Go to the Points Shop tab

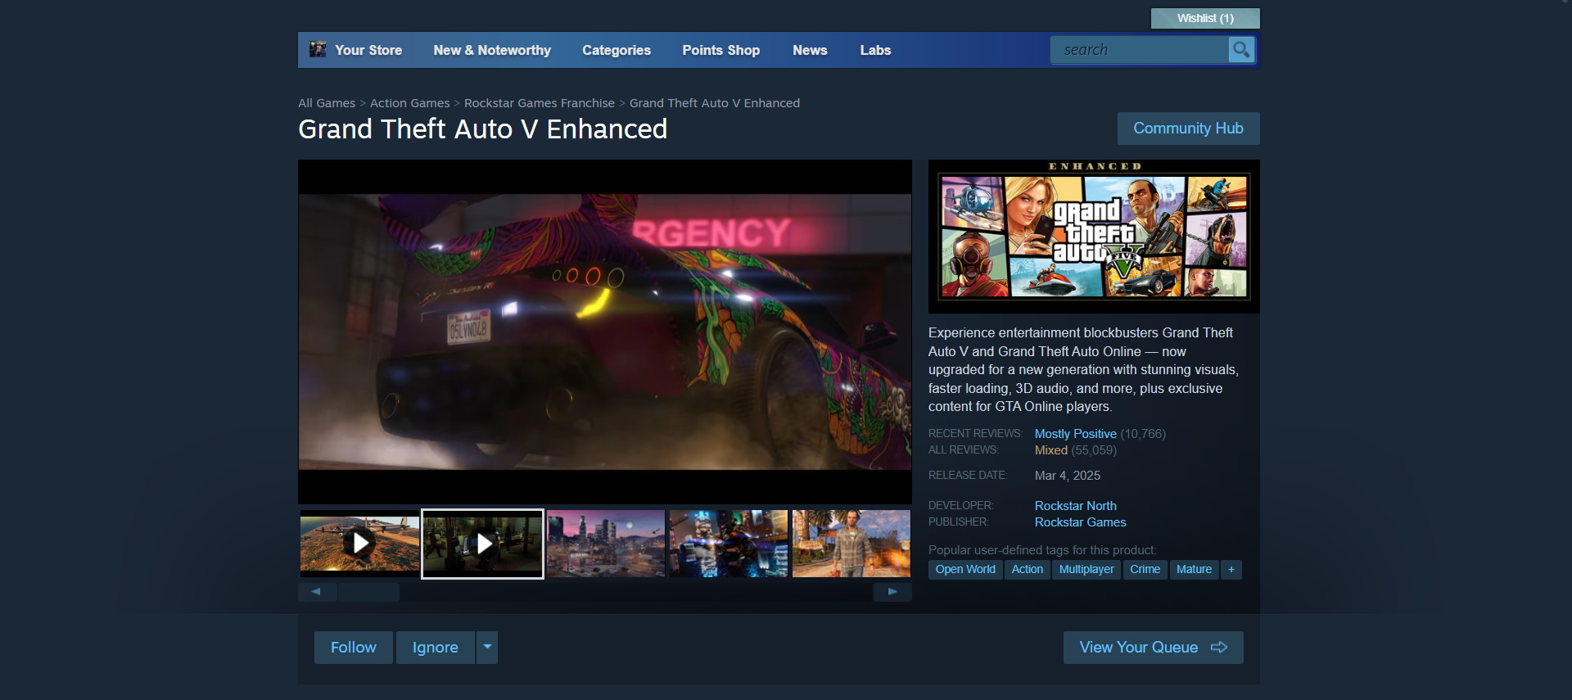pyautogui.click(x=720, y=51)
